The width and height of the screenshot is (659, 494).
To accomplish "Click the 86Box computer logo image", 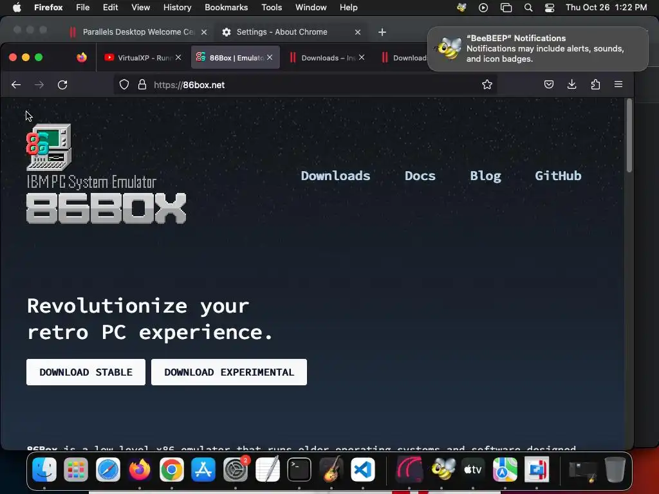I will point(49,147).
